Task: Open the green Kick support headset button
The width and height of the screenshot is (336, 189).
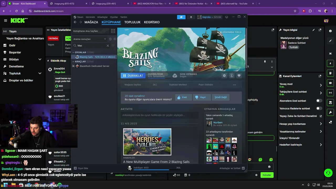Action: tap(328, 173)
